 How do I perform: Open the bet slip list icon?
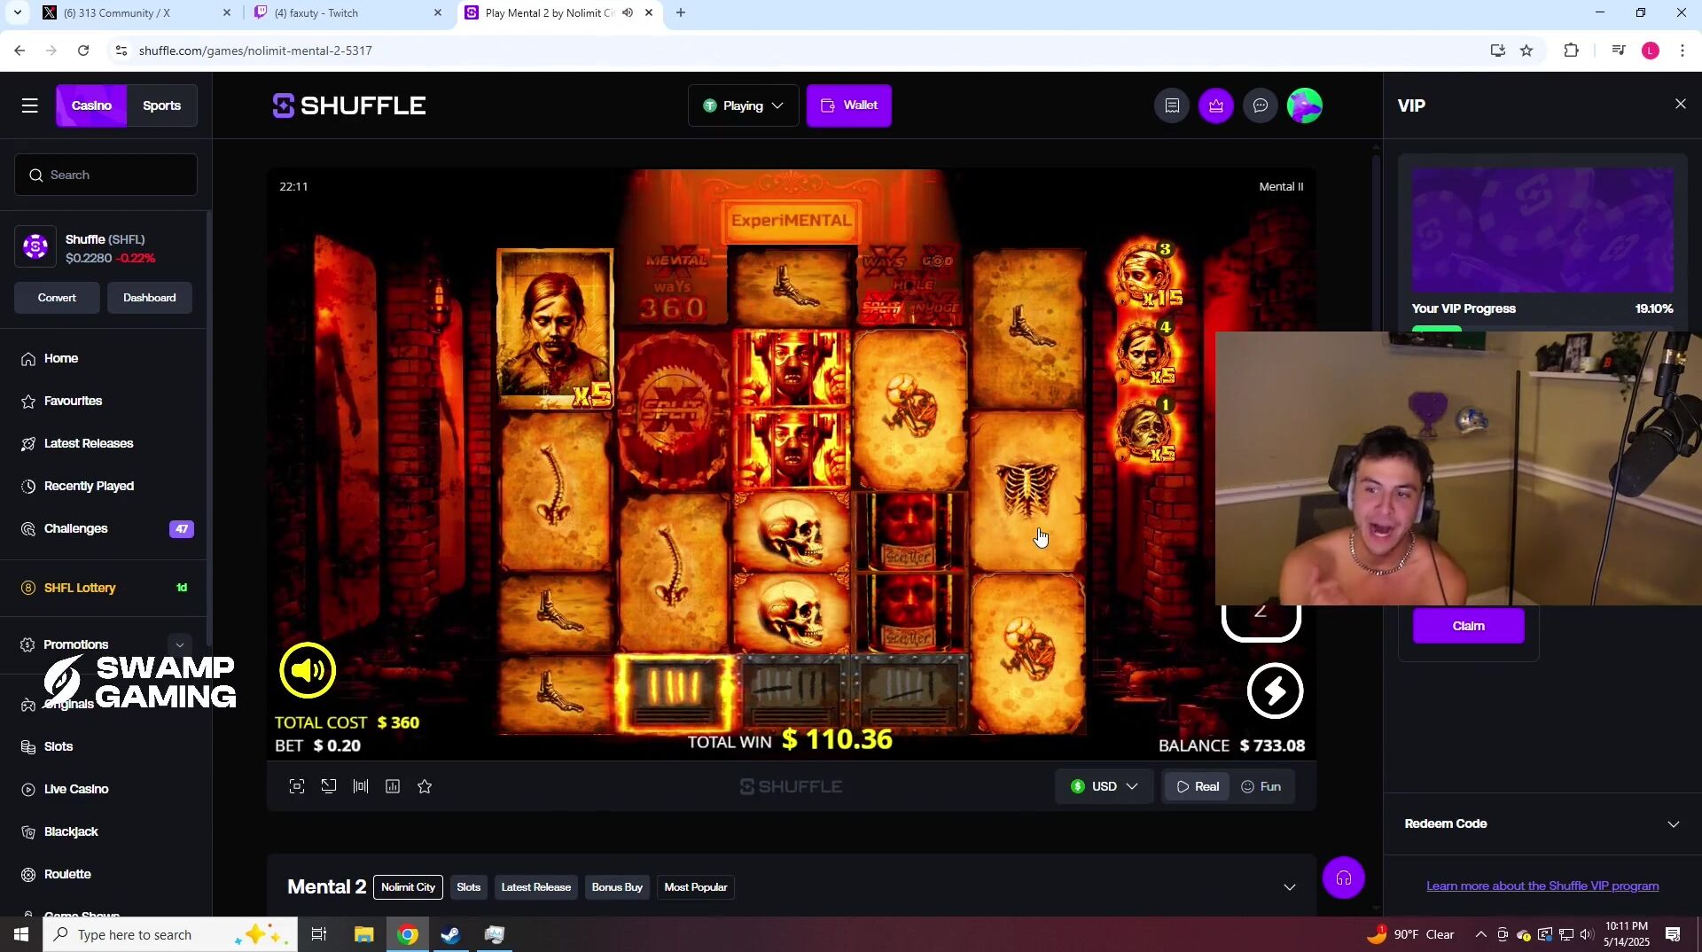pos(1172,105)
